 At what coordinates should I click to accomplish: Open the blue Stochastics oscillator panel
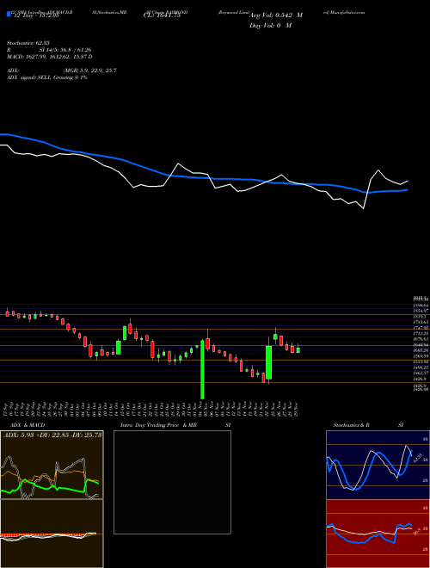(x=378, y=465)
